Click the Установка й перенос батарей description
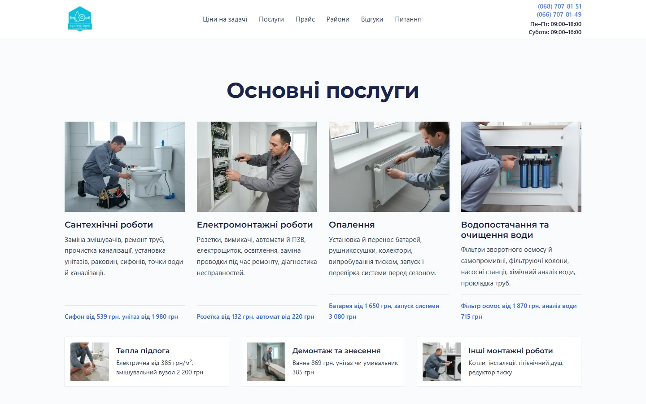This screenshot has height=404, width=646. point(383,256)
